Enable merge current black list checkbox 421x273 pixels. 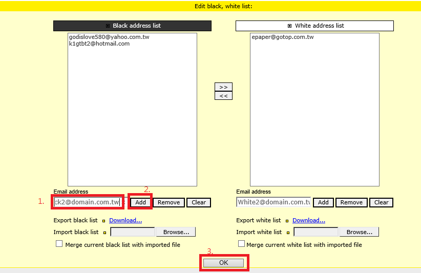coord(59,244)
